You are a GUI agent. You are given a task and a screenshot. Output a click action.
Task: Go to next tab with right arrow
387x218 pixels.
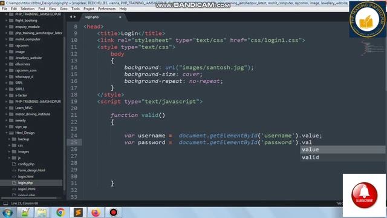click(x=75, y=17)
